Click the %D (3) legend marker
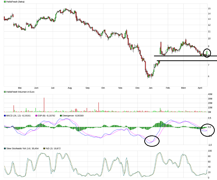The height and width of the screenshot is (180, 217). (x=44, y=148)
